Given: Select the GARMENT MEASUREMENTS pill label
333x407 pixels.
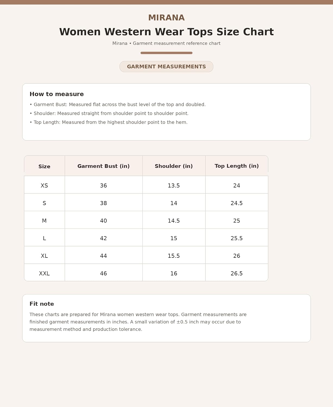Looking at the screenshot, I should [x=166, y=66].
